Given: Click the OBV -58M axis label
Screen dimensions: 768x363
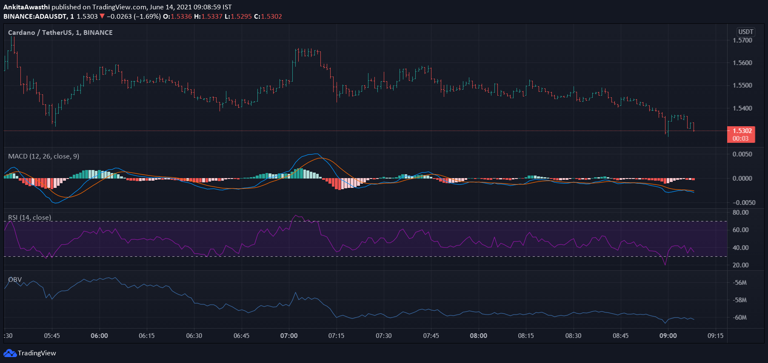Looking at the screenshot, I should pos(739,300).
